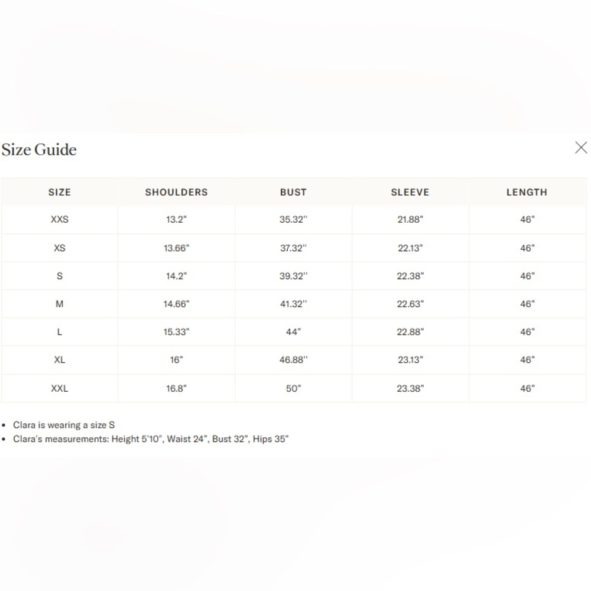Image resolution: width=591 pixels, height=591 pixels.
Task: Select the S size row label
Action: tap(60, 276)
